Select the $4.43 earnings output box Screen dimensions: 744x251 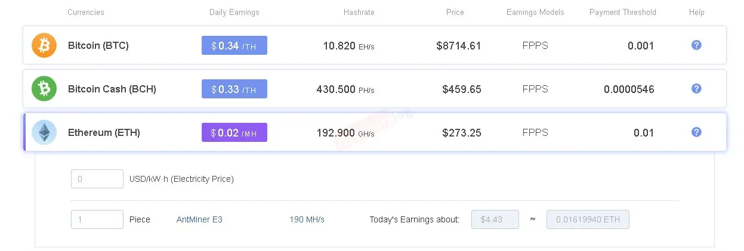pos(495,219)
